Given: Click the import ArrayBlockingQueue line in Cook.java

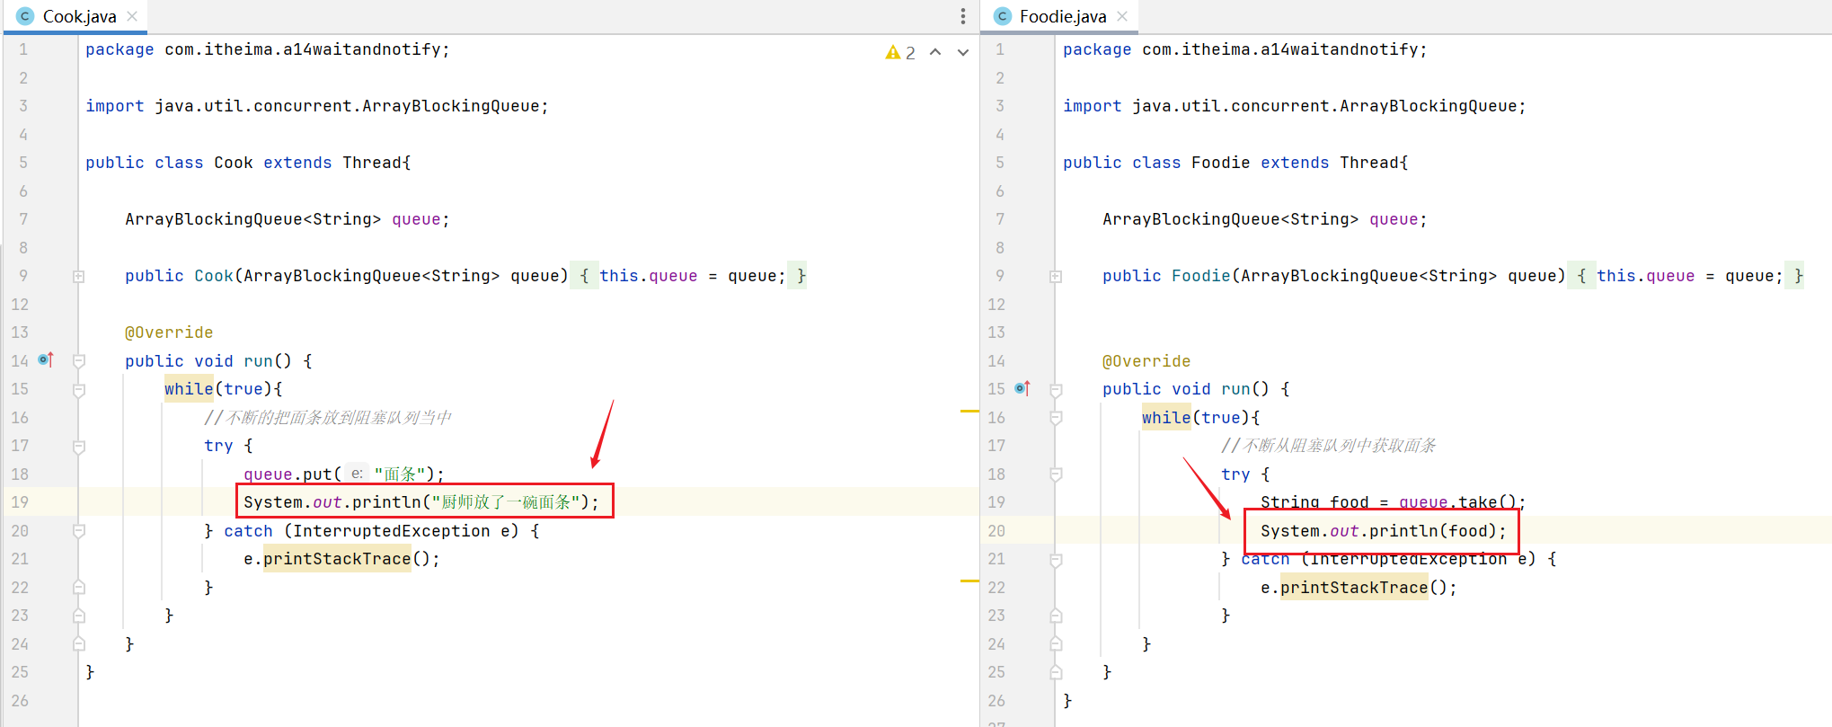Looking at the screenshot, I should coord(317,106).
